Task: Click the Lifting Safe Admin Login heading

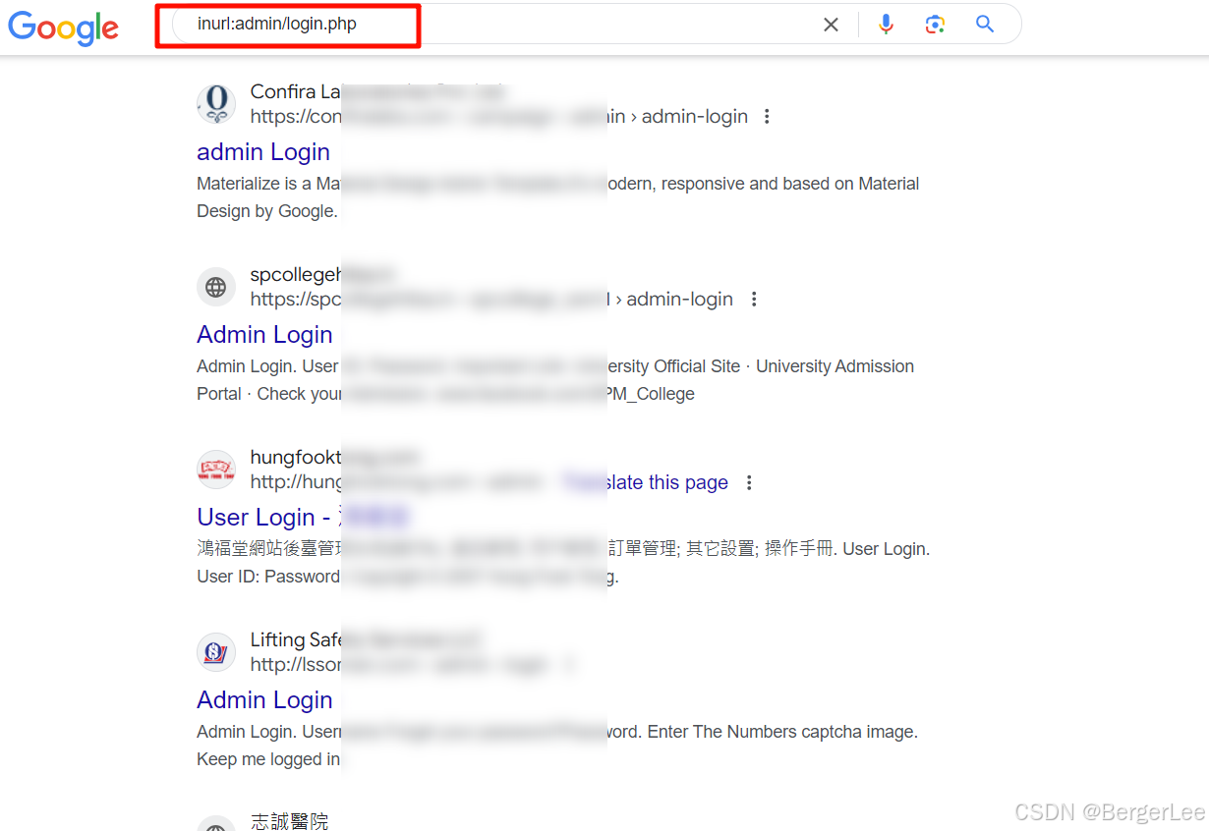Action: click(x=264, y=699)
